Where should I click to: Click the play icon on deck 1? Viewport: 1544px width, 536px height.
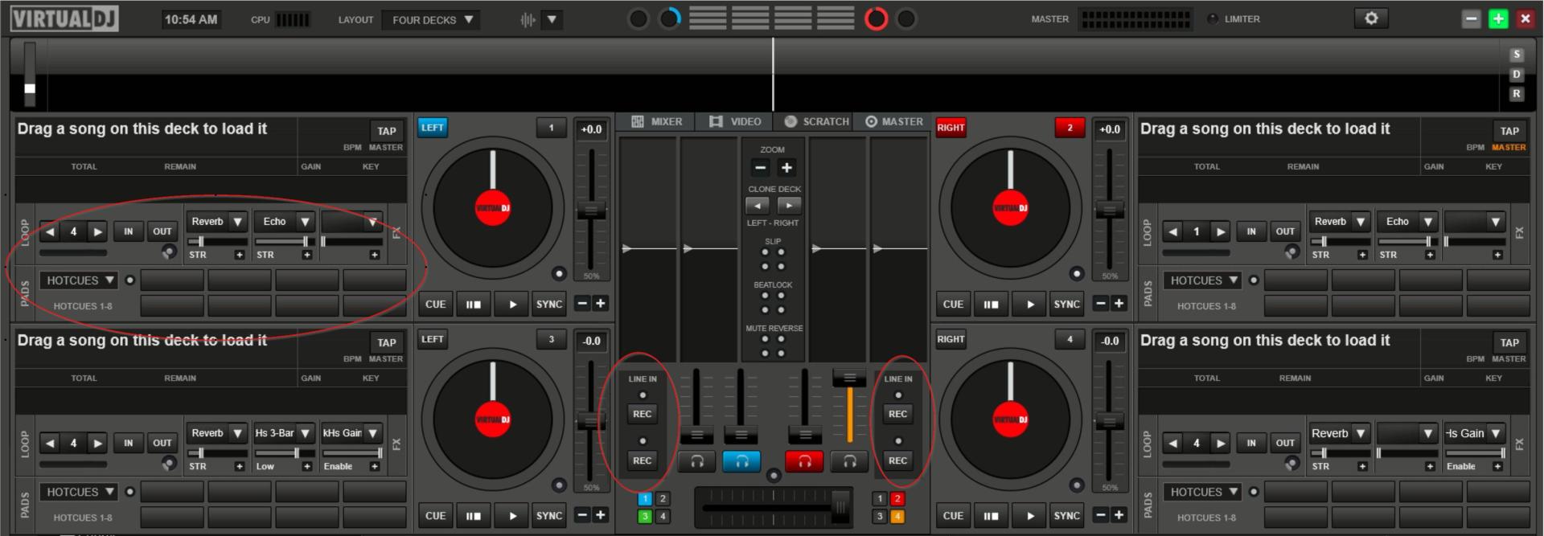512,305
